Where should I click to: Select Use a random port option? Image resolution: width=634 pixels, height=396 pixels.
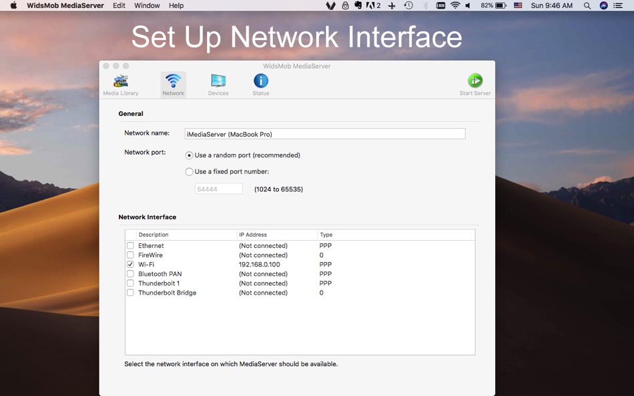click(x=189, y=155)
